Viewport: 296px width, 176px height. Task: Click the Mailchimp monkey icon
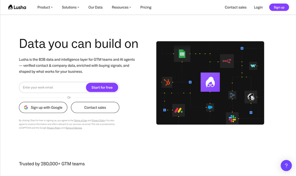point(251,97)
